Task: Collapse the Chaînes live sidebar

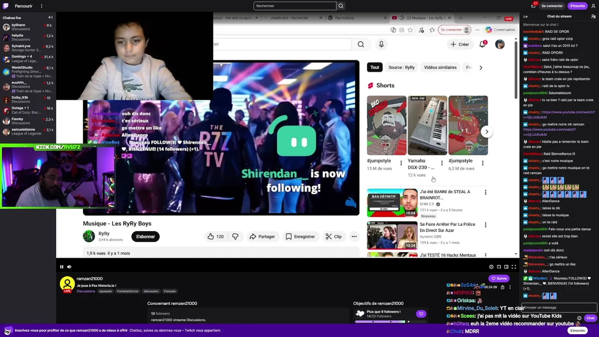Action: coord(50,18)
